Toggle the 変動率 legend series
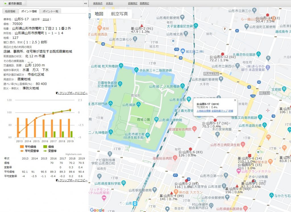The width and height of the screenshot is (291, 212). (x=50, y=151)
